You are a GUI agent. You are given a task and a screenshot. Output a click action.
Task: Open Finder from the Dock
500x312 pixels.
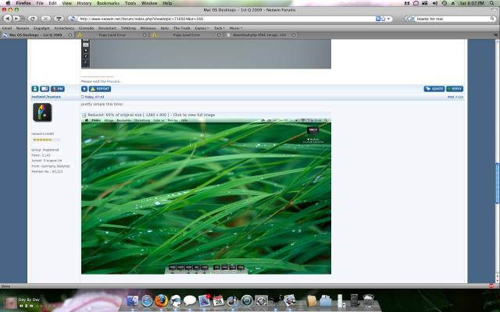[132, 300]
